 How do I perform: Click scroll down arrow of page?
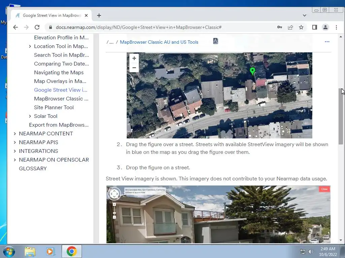pyautogui.click(x=341, y=240)
